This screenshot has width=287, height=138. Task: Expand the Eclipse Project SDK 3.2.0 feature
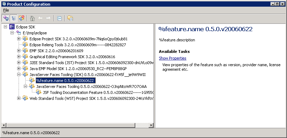tap(19, 39)
